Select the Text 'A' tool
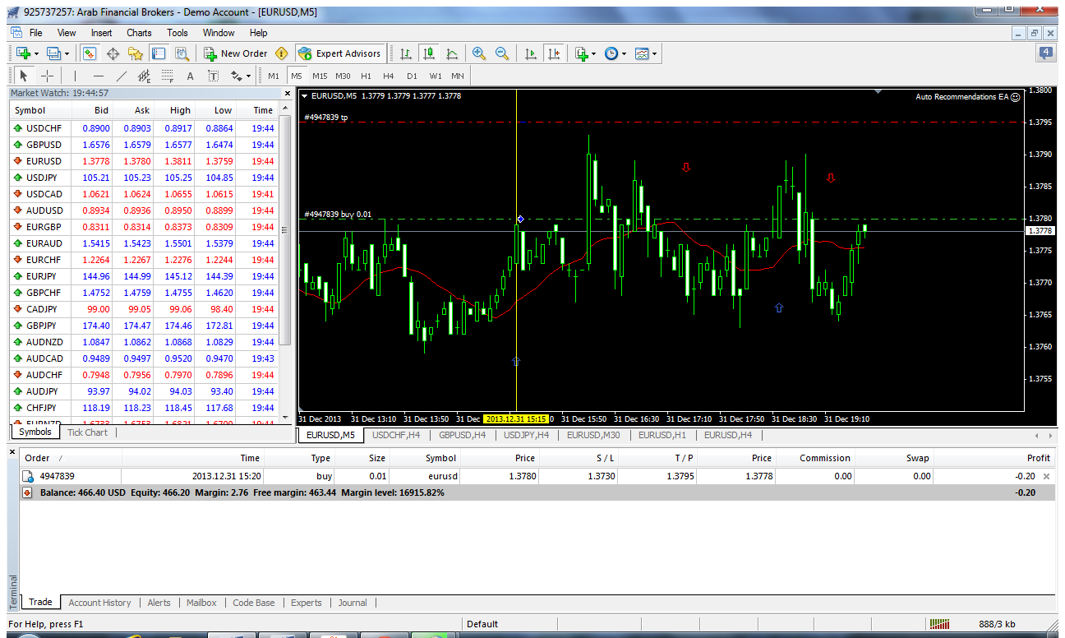Image resolution: width=1065 pixels, height=638 pixels. 190,76
